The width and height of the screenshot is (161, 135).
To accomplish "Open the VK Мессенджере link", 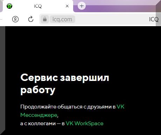I will click(72, 111).
